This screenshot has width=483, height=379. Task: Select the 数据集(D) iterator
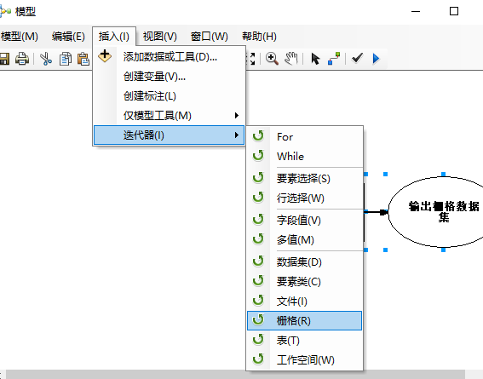(x=304, y=262)
